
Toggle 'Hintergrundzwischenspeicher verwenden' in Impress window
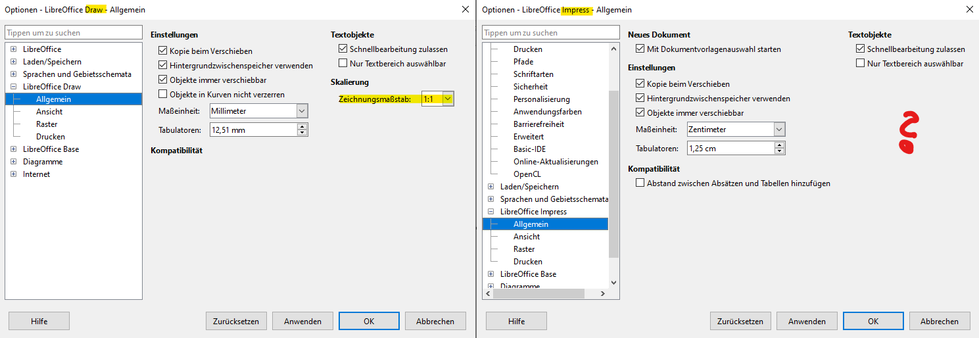pos(640,98)
